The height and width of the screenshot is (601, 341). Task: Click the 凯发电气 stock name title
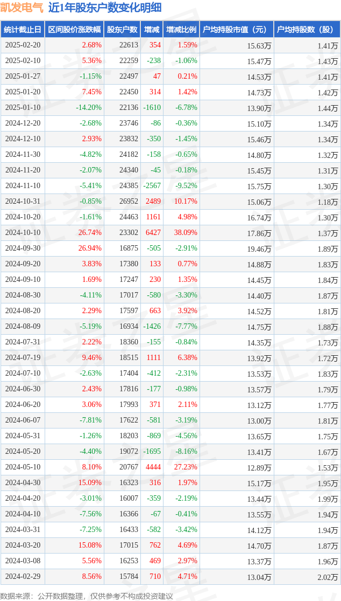click(22, 8)
